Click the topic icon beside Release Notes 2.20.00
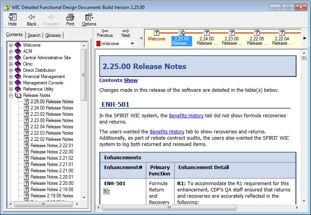The height and width of the screenshot is (215, 311). tap(26, 183)
